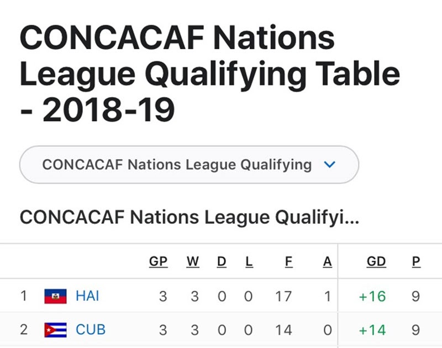The height and width of the screenshot is (348, 442).
Task: Sort by goals Against column
Action: 327,261
